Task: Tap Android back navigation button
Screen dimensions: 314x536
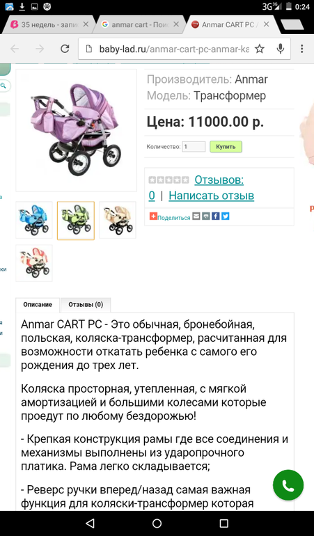Action: tap(90, 523)
